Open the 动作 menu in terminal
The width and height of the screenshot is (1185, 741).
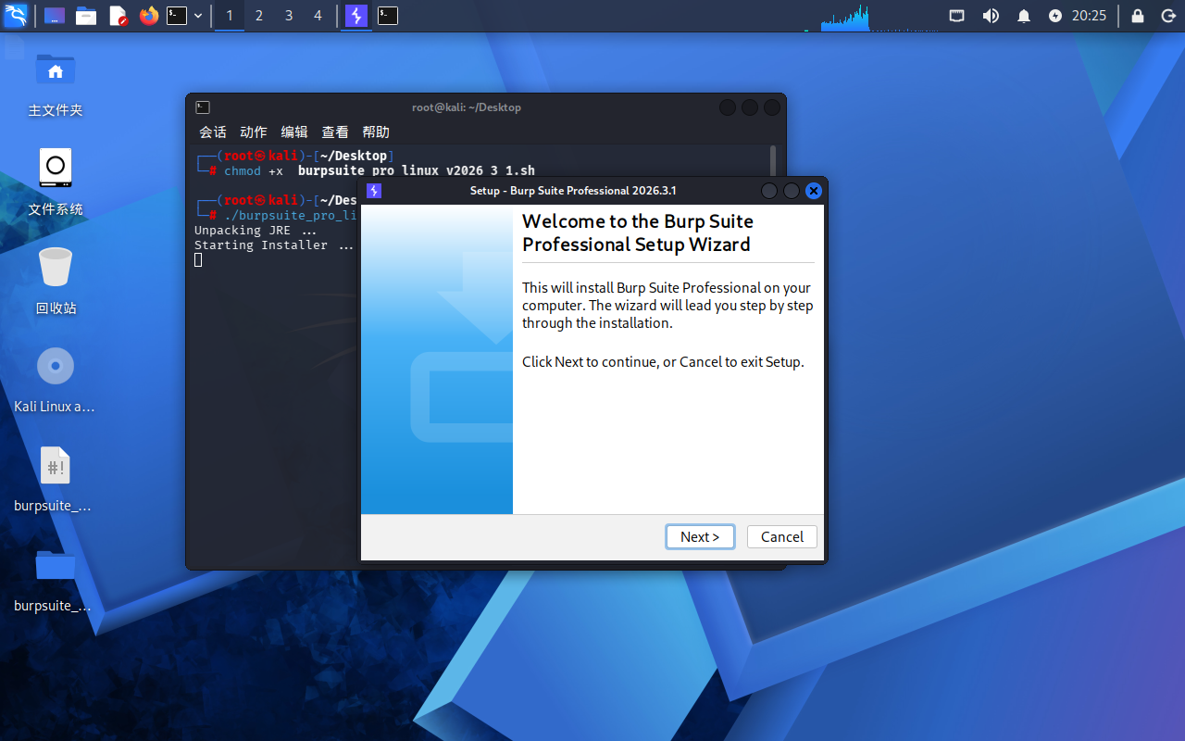tap(254, 132)
